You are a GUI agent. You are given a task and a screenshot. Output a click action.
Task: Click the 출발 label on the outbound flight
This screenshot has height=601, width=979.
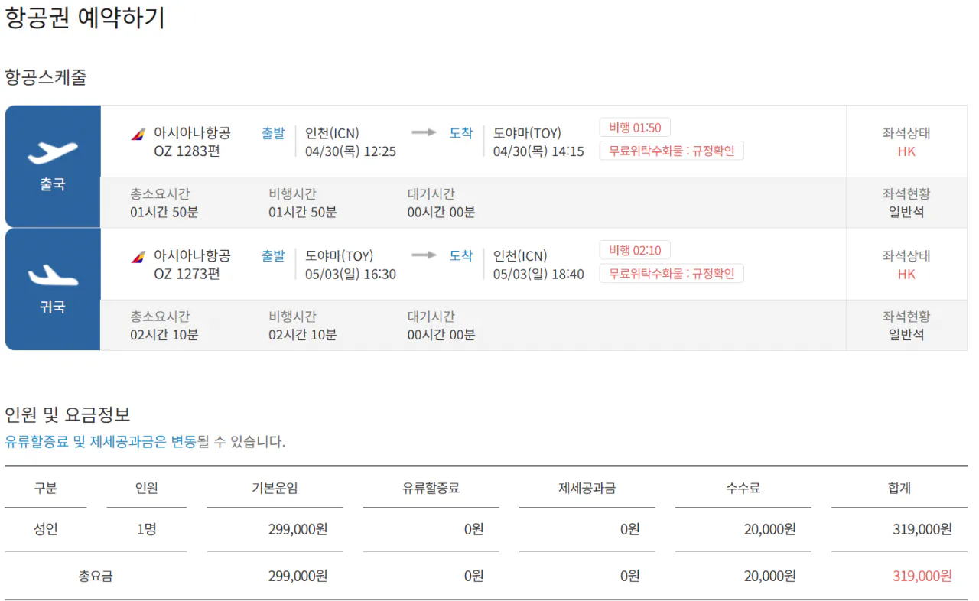(x=273, y=132)
